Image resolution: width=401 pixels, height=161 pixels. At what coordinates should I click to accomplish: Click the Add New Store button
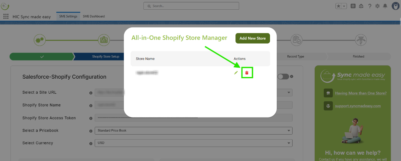253,38
